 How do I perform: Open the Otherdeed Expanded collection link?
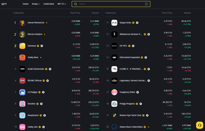click(130, 57)
